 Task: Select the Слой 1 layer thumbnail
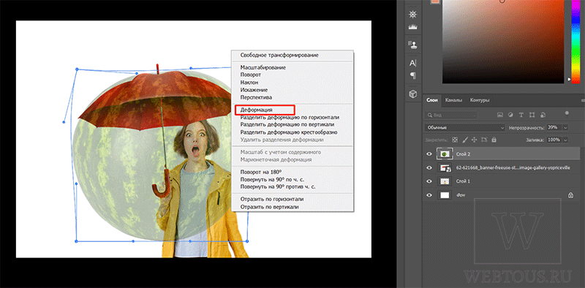point(445,181)
